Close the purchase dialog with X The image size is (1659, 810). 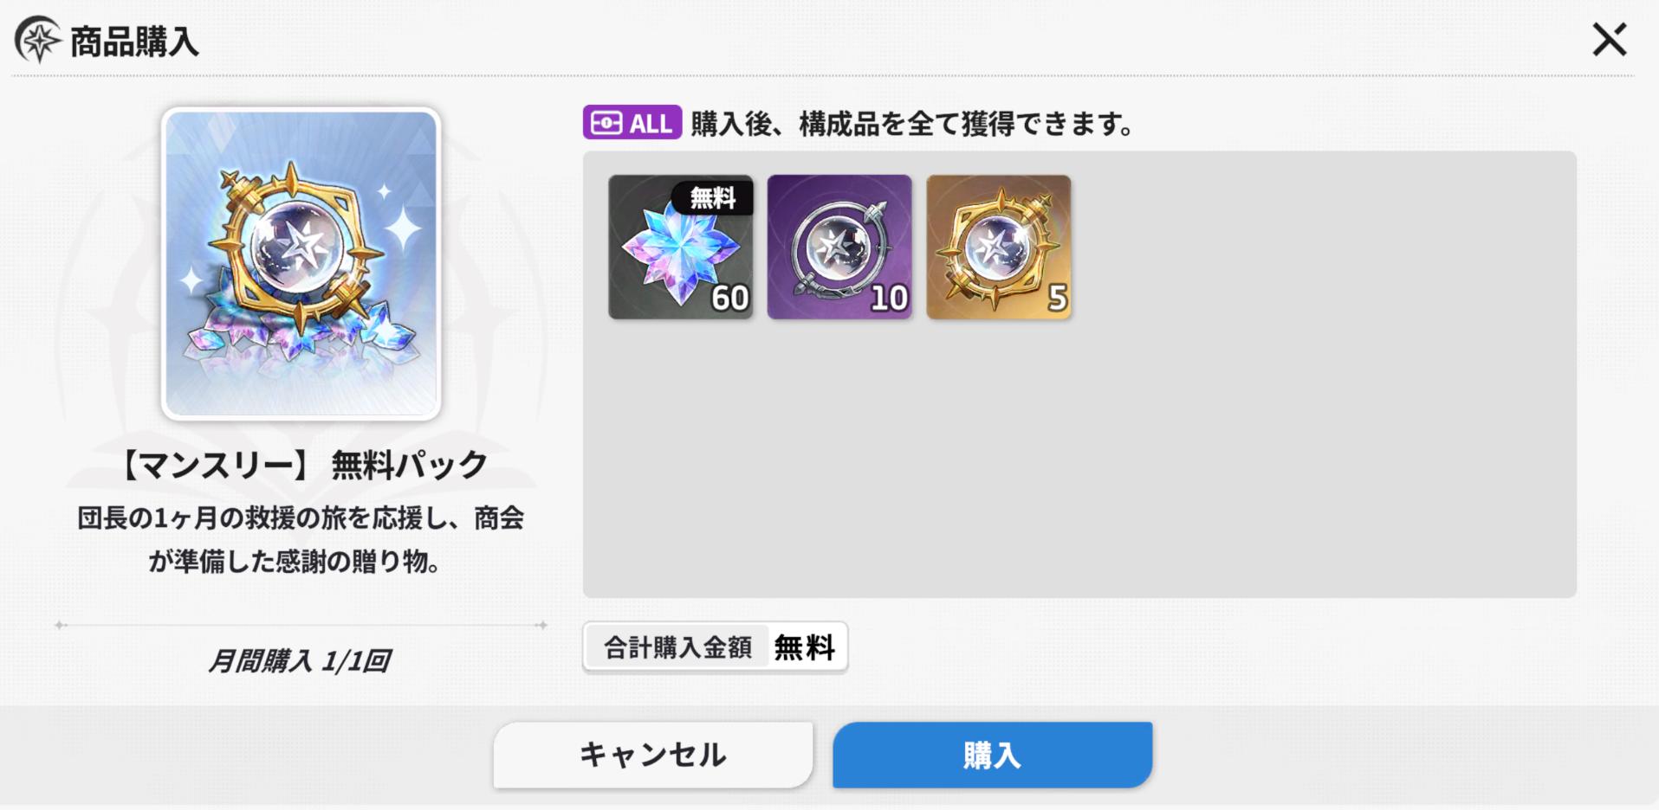pos(1609,40)
